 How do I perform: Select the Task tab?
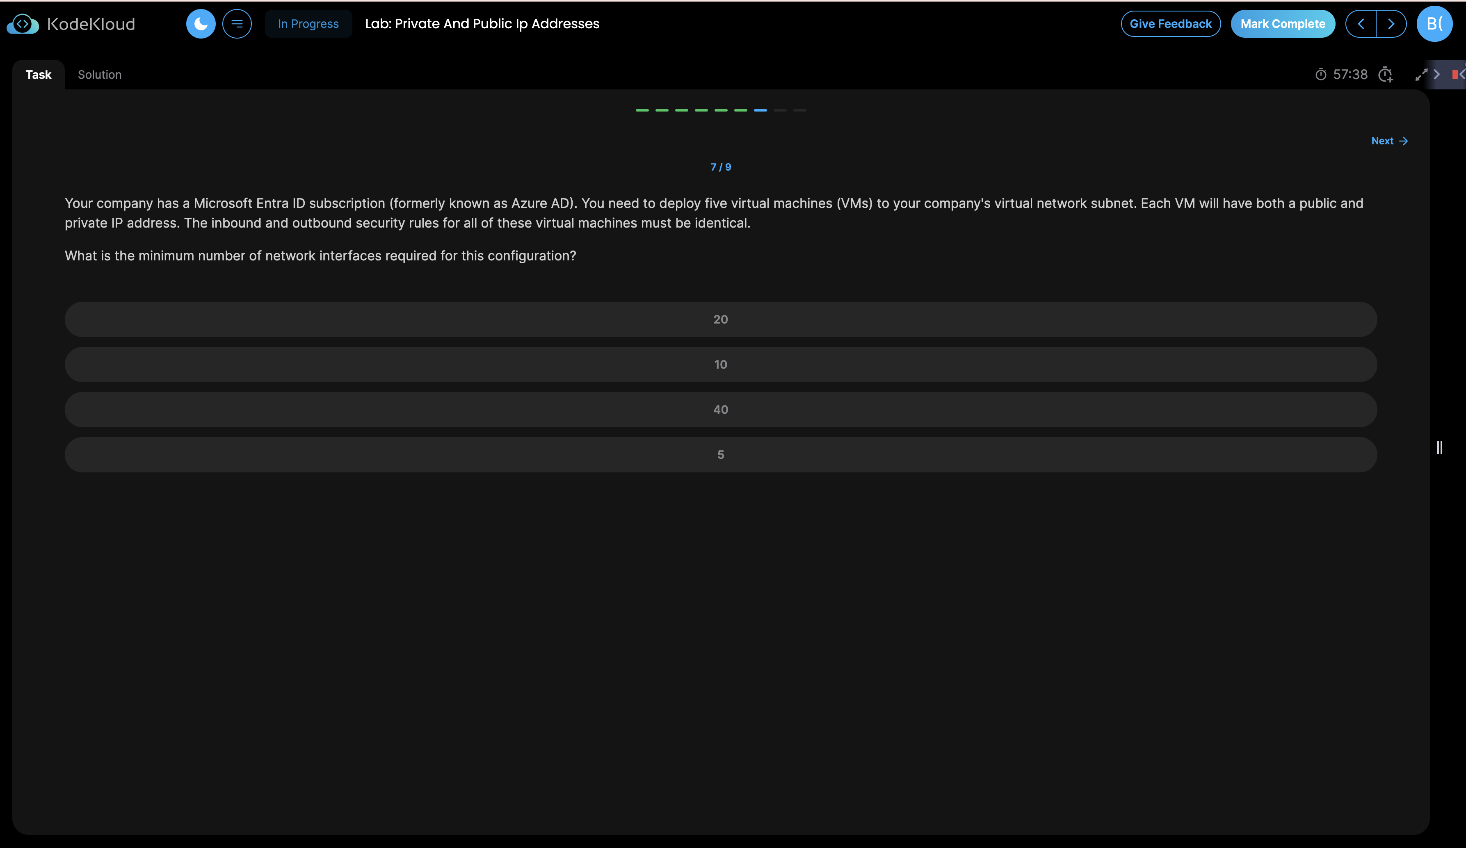pos(39,75)
